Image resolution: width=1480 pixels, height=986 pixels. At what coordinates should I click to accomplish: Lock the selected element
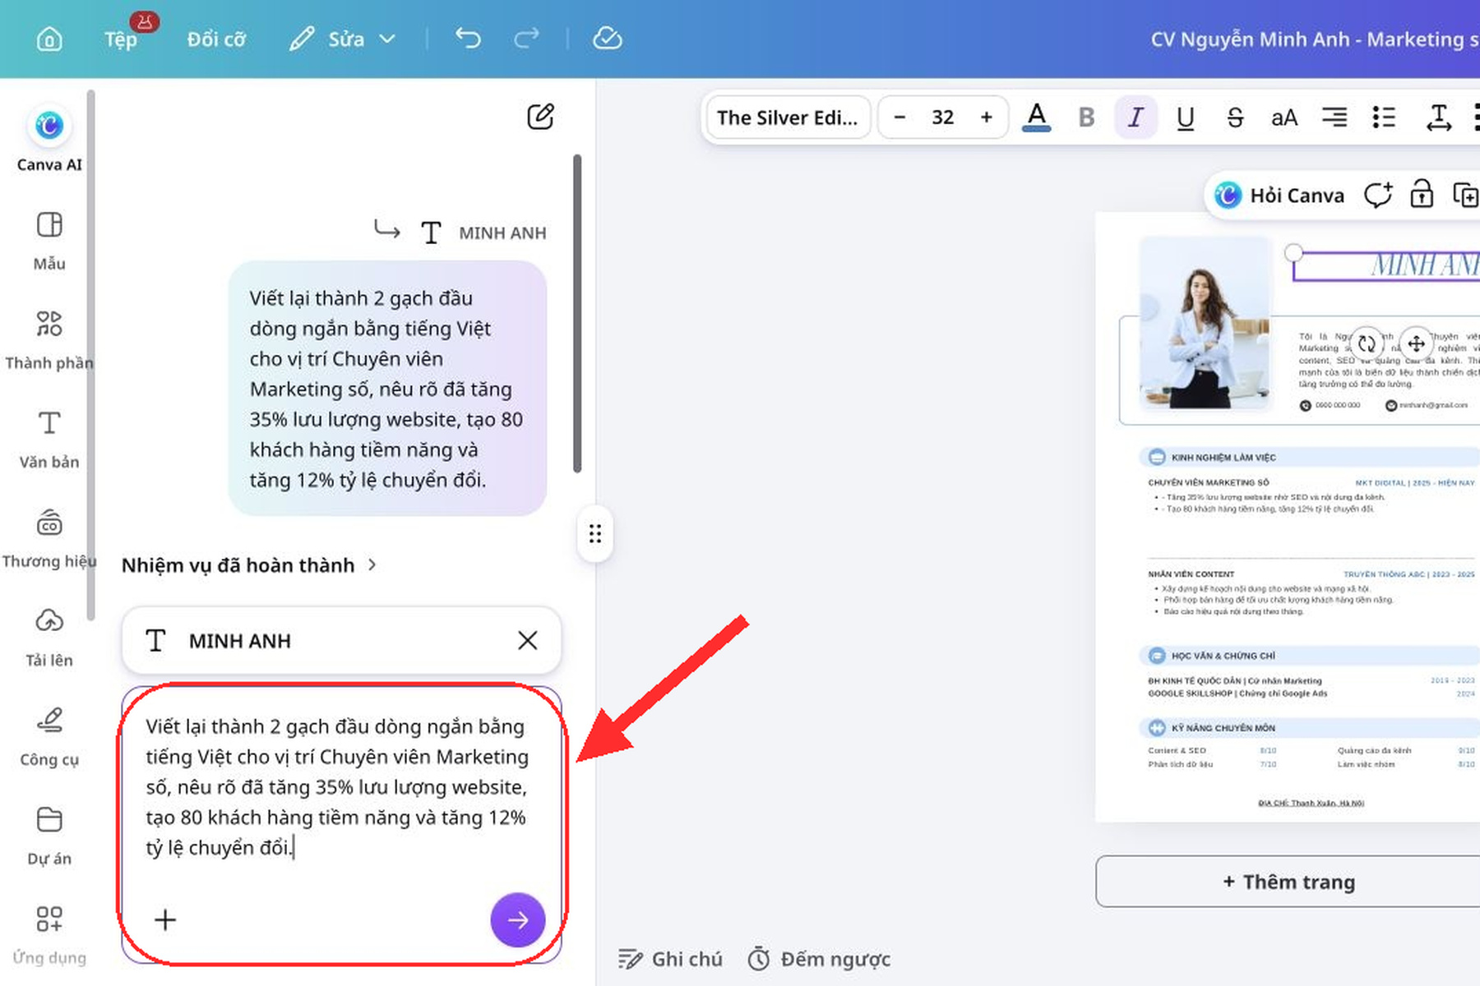[1422, 196]
